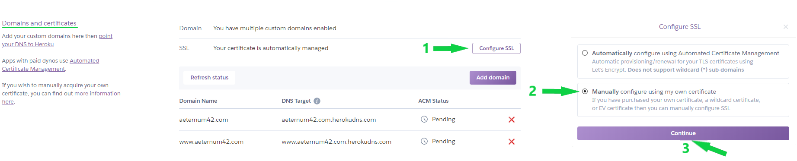Delete the aeternum42.com domain red X
Viewport: 797px width, 161px height.
512,120
